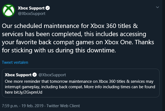Image resolution: width=165 pixels, height=111 pixels.
Task: Open the Xbox Support display name at the top
Action: (x=31, y=8)
